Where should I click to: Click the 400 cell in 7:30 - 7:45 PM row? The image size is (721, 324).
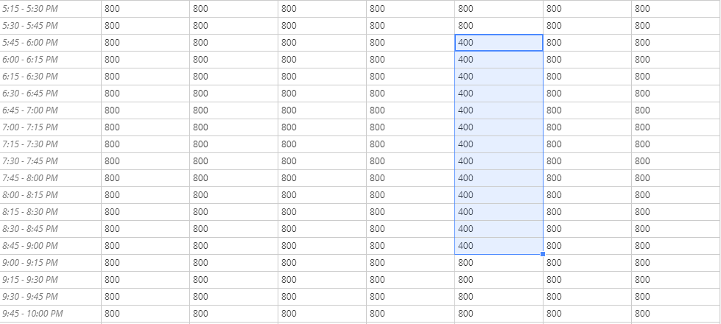(x=499, y=161)
